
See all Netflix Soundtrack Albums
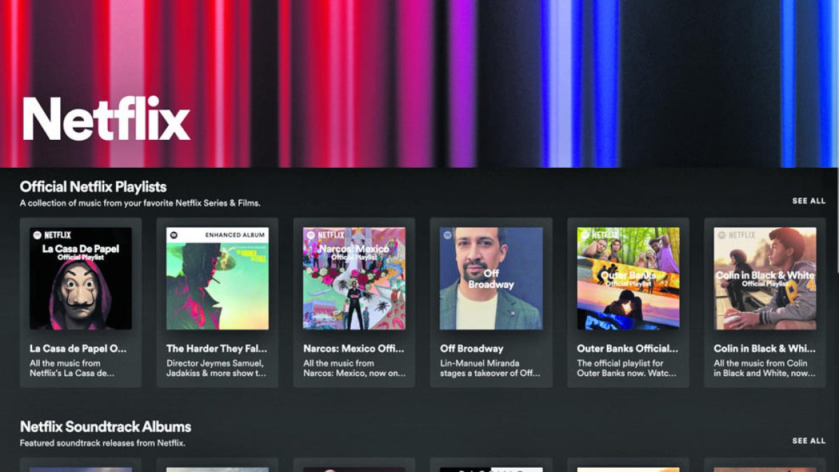pyautogui.click(x=808, y=441)
